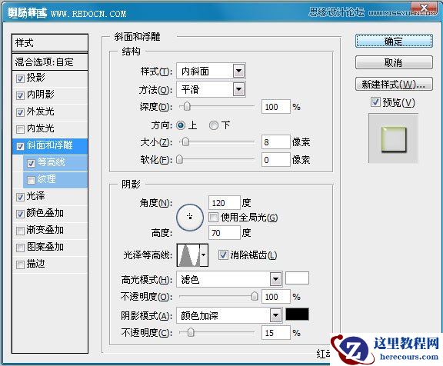
Task: Toggle the 外发光 outer glow checkbox
Action: pyautogui.click(x=20, y=112)
